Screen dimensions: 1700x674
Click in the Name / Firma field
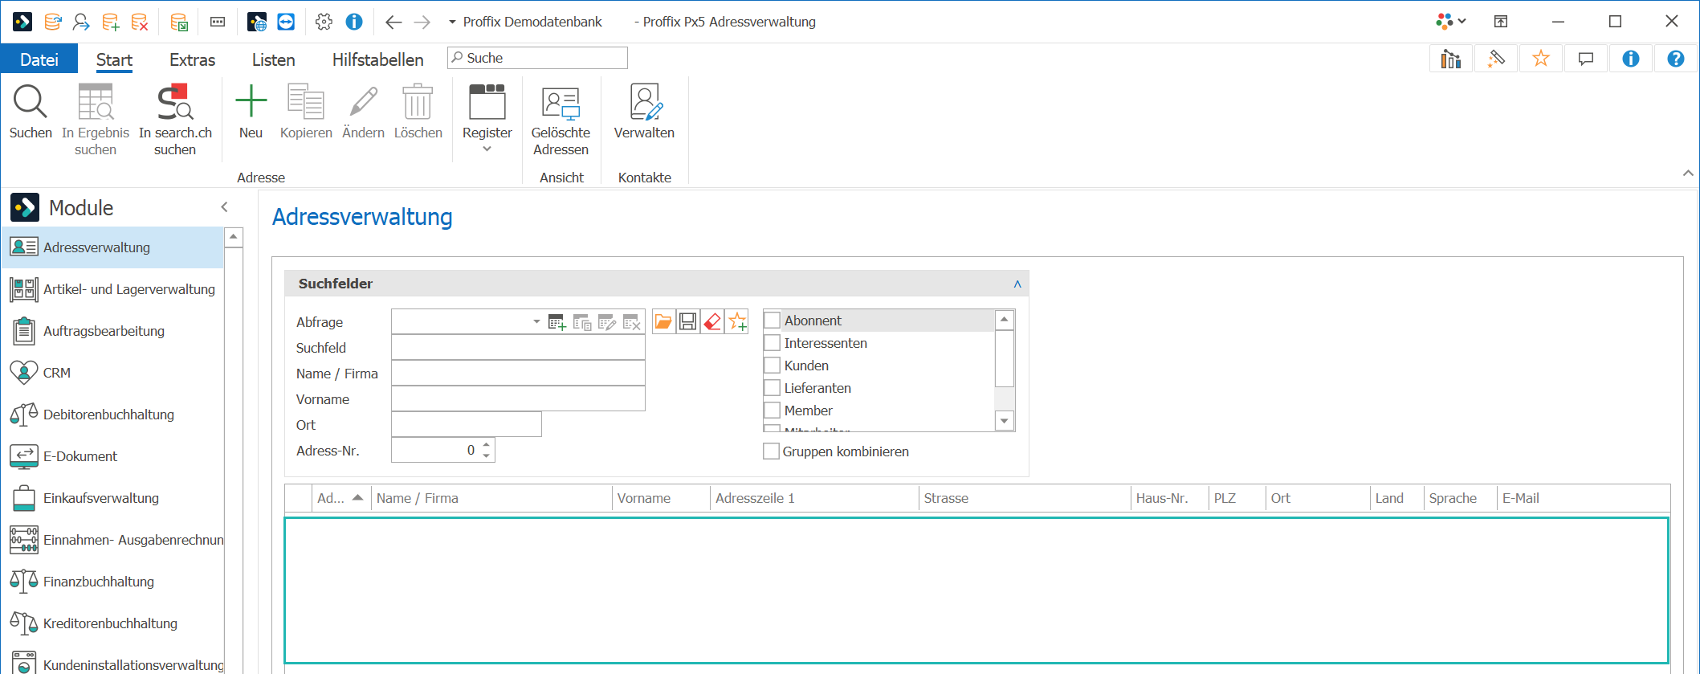[518, 374]
